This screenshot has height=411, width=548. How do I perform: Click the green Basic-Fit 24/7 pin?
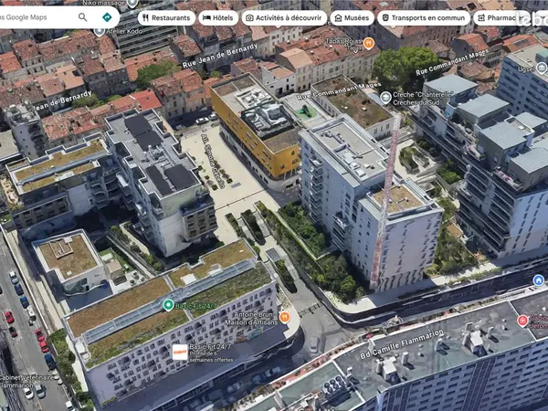[x=168, y=305]
